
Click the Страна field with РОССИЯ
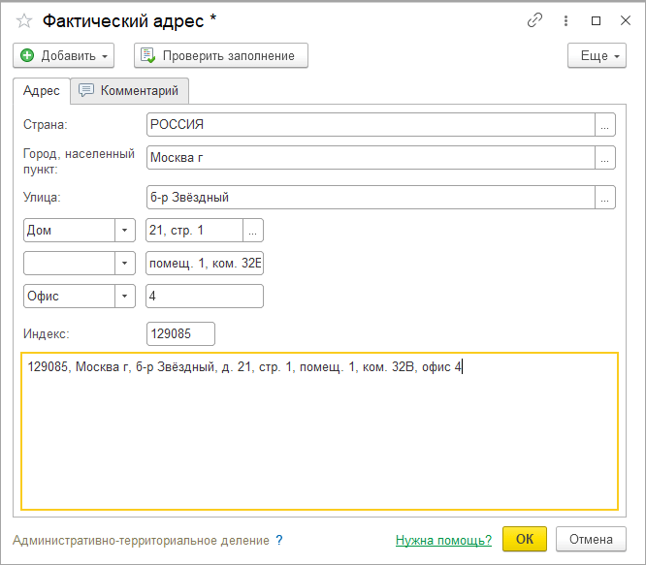pos(371,124)
